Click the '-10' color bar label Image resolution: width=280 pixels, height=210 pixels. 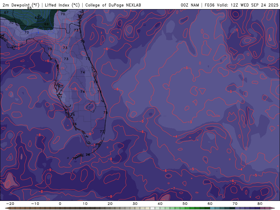35,204
